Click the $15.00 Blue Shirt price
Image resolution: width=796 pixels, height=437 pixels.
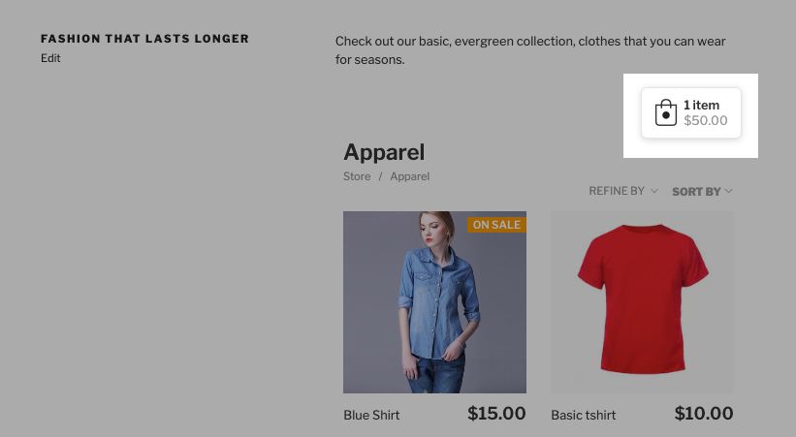coord(496,413)
